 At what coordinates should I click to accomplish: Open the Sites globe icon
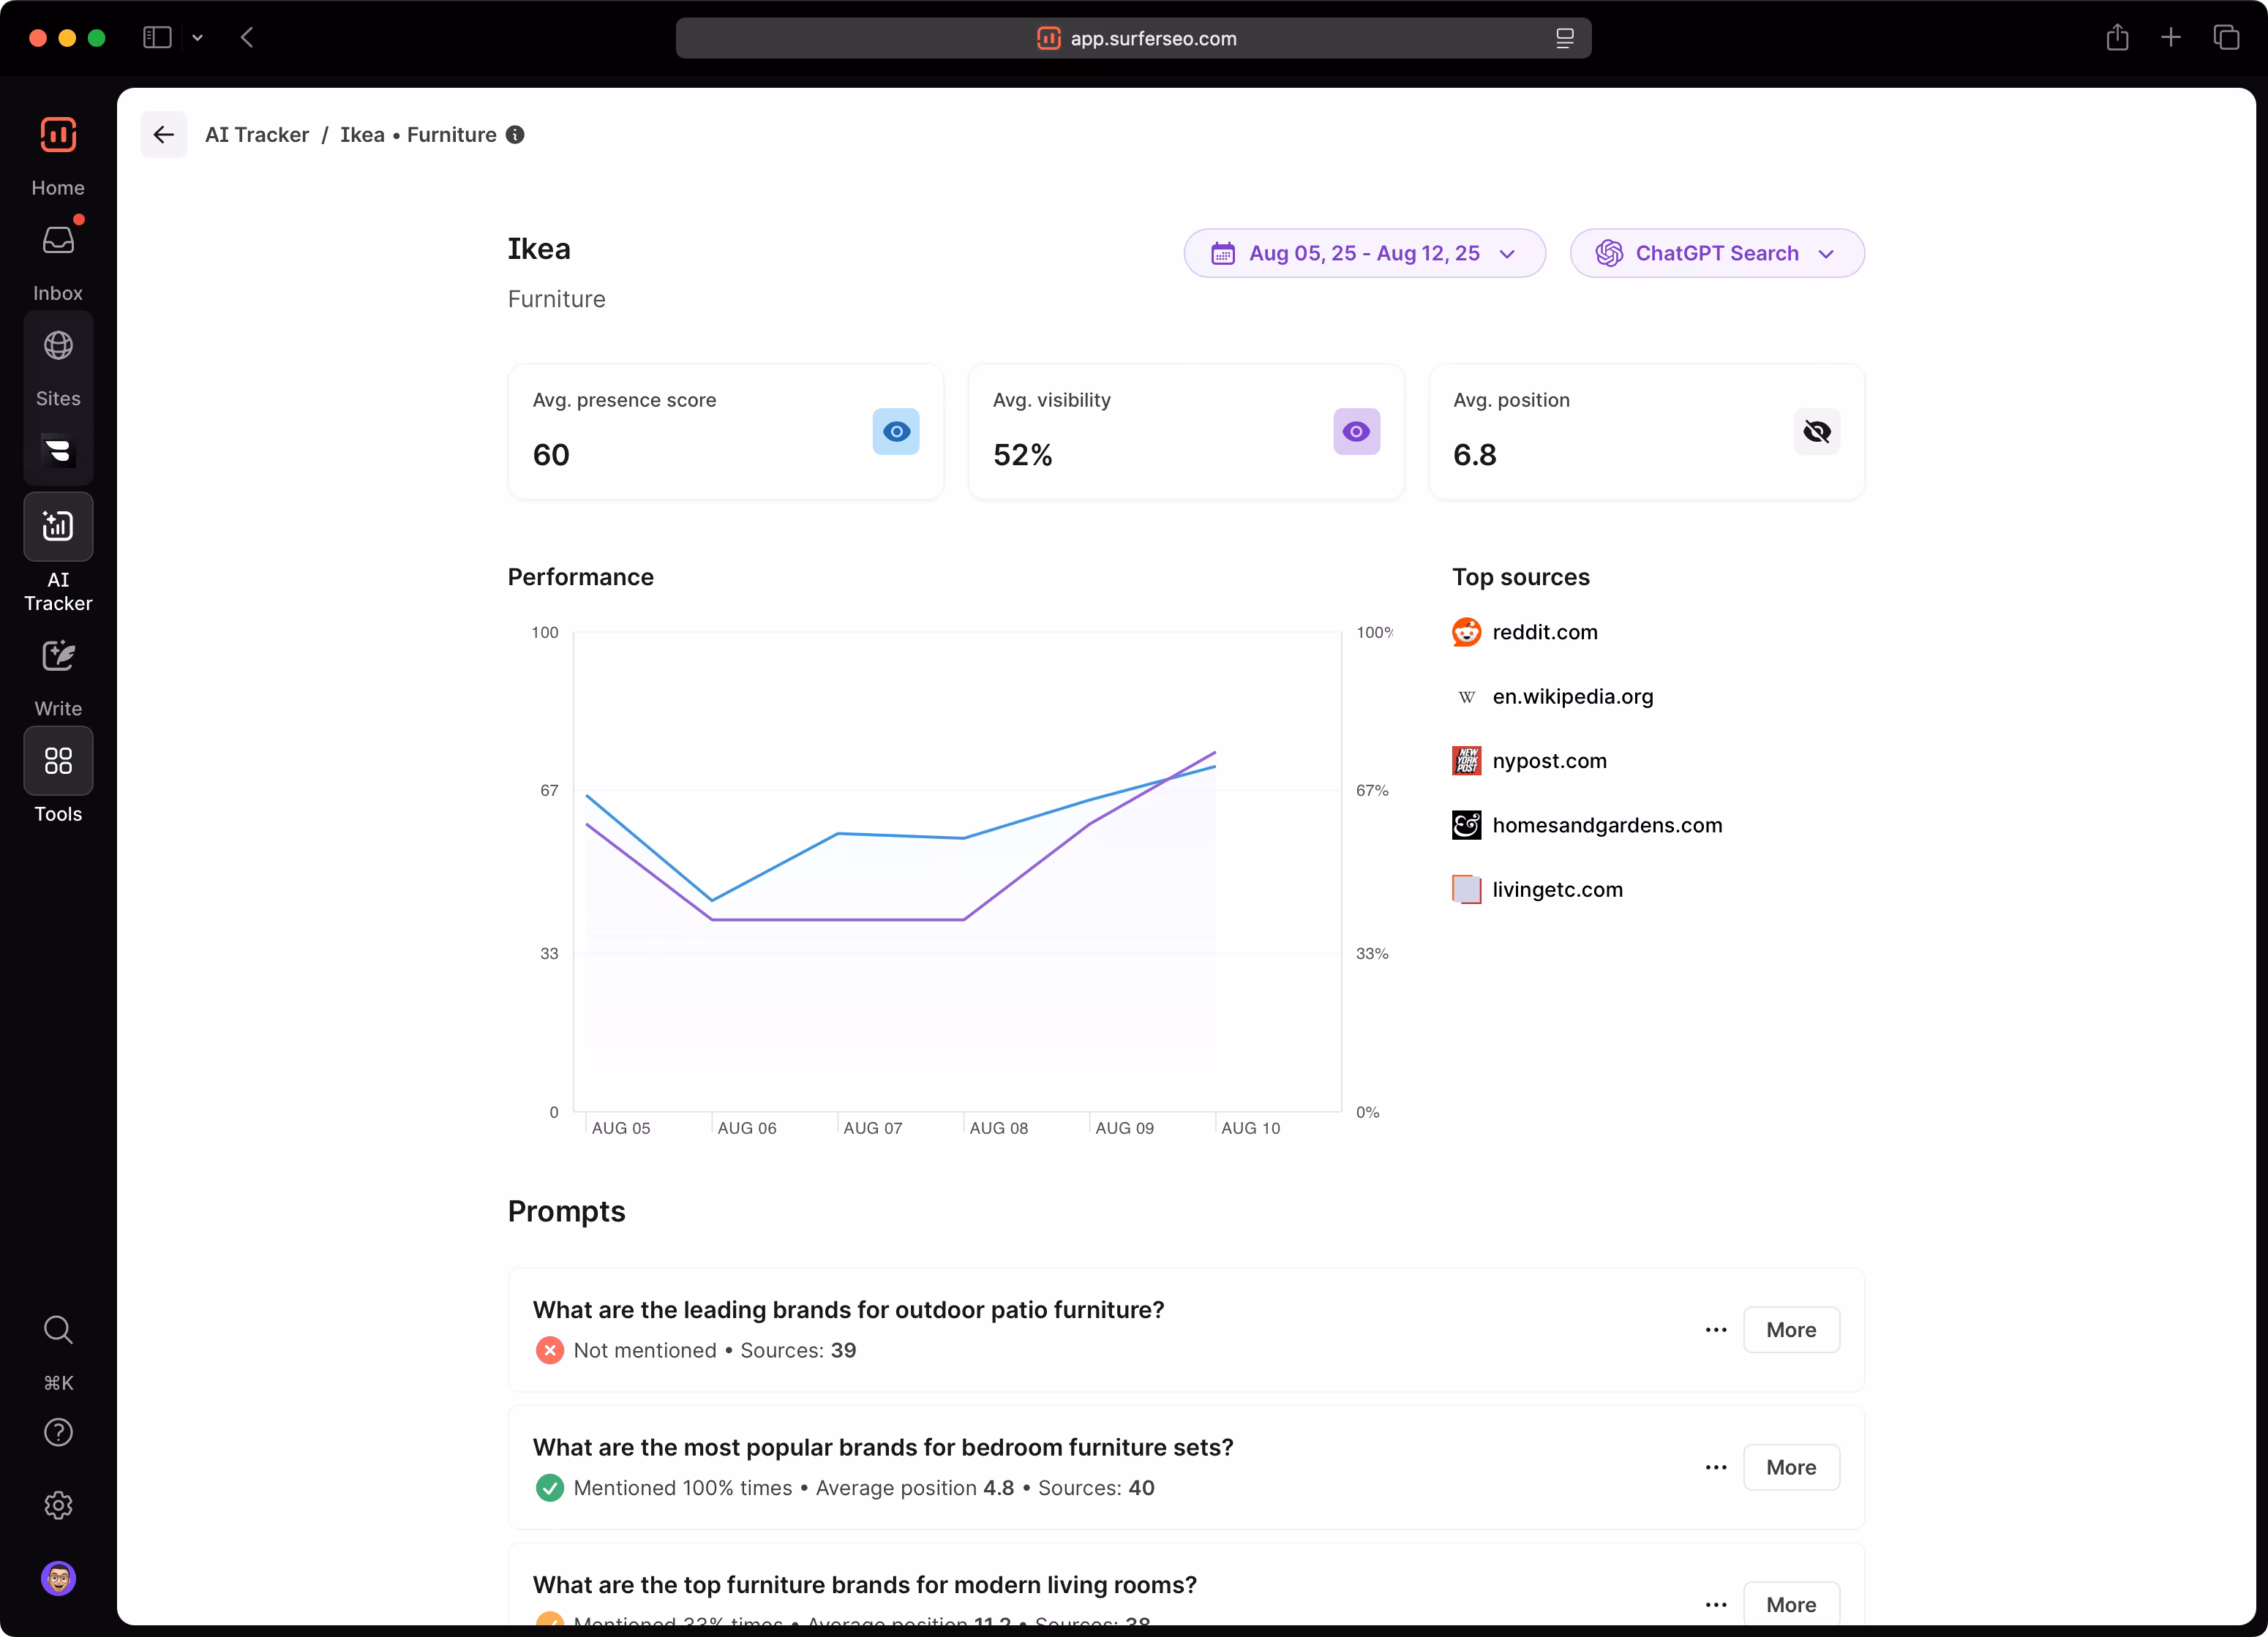click(58, 346)
